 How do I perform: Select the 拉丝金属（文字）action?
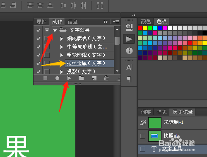point(89,63)
